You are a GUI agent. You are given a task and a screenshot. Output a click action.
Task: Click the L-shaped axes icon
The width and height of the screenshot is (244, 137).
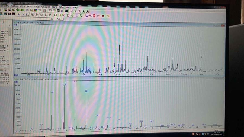[46, 15]
